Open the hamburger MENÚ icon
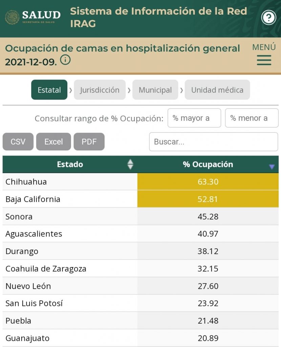Viewport: 281px width, 347px height. pyautogui.click(x=264, y=60)
